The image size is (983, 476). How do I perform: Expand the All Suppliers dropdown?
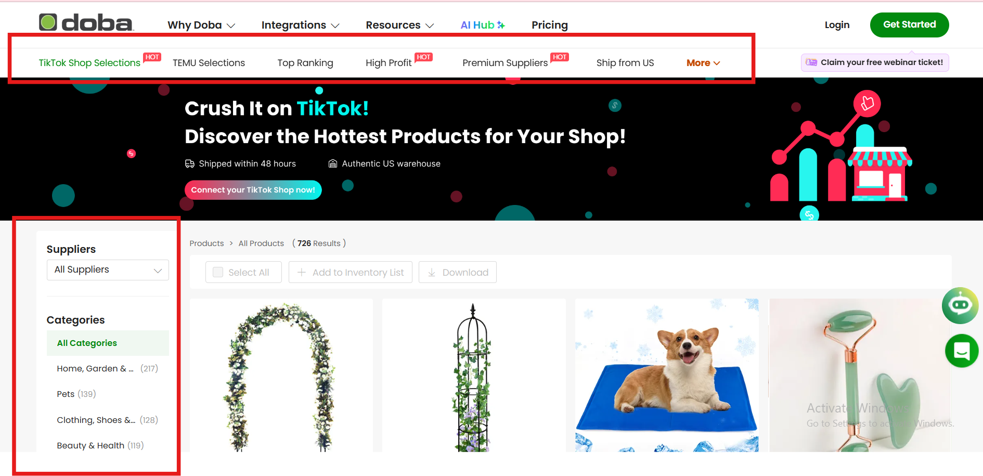[108, 270]
